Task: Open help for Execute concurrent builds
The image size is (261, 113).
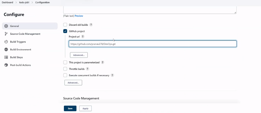Action: tap(112, 75)
